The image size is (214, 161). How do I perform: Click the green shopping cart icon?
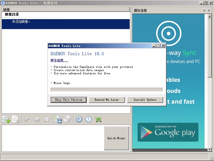(x=98, y=119)
